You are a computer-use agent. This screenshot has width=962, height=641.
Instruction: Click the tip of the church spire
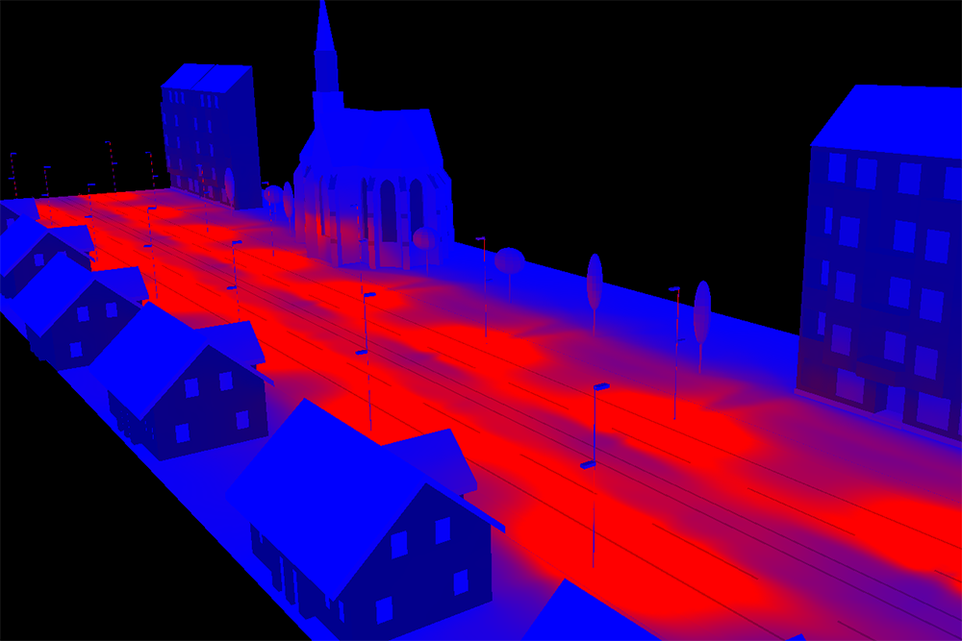[323, 8]
